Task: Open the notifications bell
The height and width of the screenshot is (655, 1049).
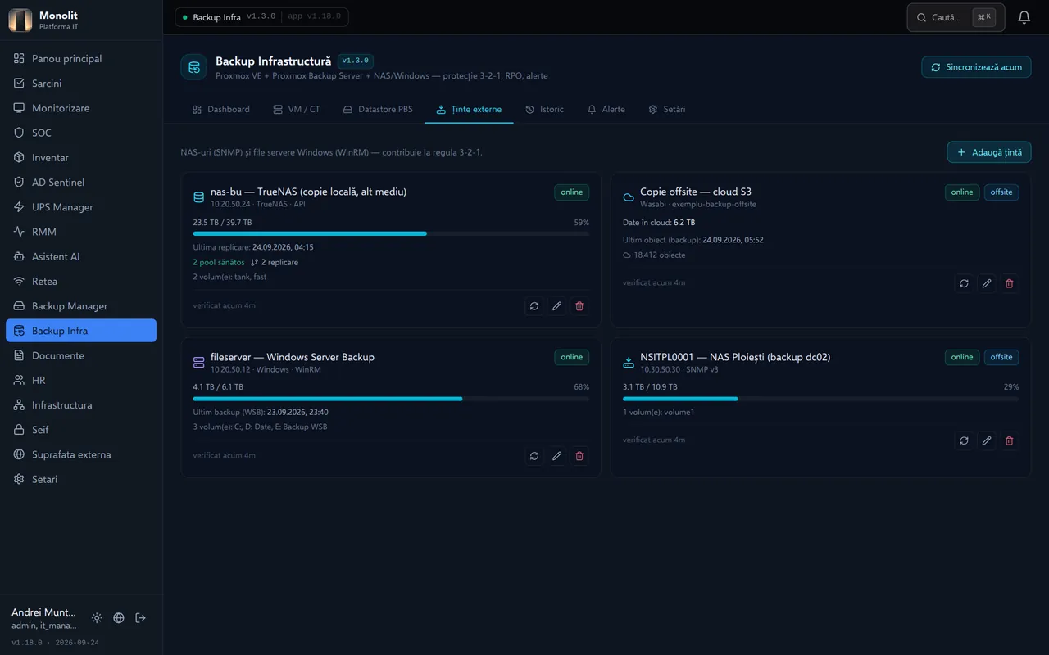Action: pyautogui.click(x=1024, y=17)
